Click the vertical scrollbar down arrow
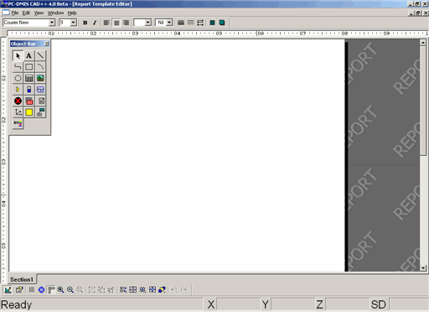Screen dimensions: 429x312 (x=423, y=268)
